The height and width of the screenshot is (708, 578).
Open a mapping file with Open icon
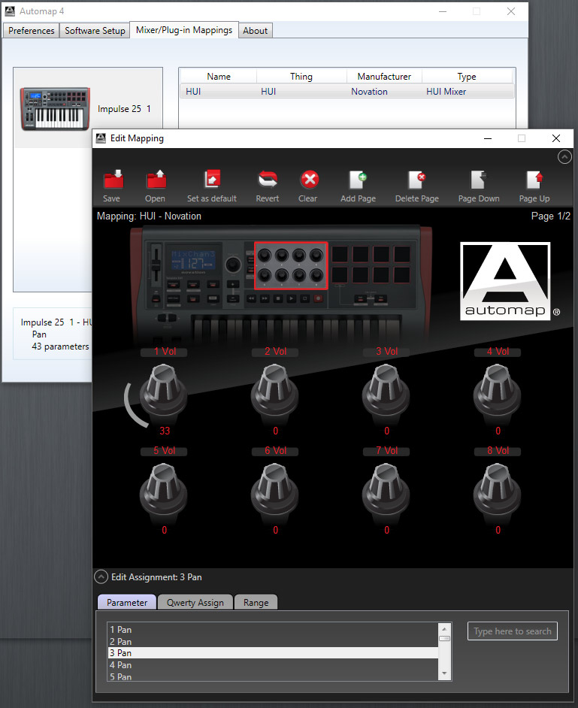click(x=156, y=180)
